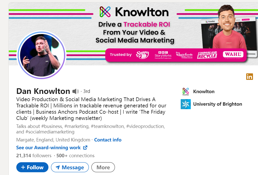Open the Knowlton company logo icon
The height and width of the screenshot is (175, 258).
click(x=186, y=91)
